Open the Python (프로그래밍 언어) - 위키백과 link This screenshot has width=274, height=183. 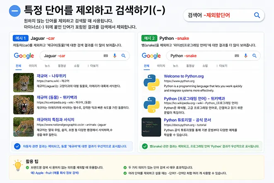pyautogui.click(x=194, y=99)
